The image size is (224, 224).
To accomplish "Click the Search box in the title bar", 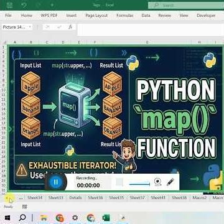I will 186,5.
